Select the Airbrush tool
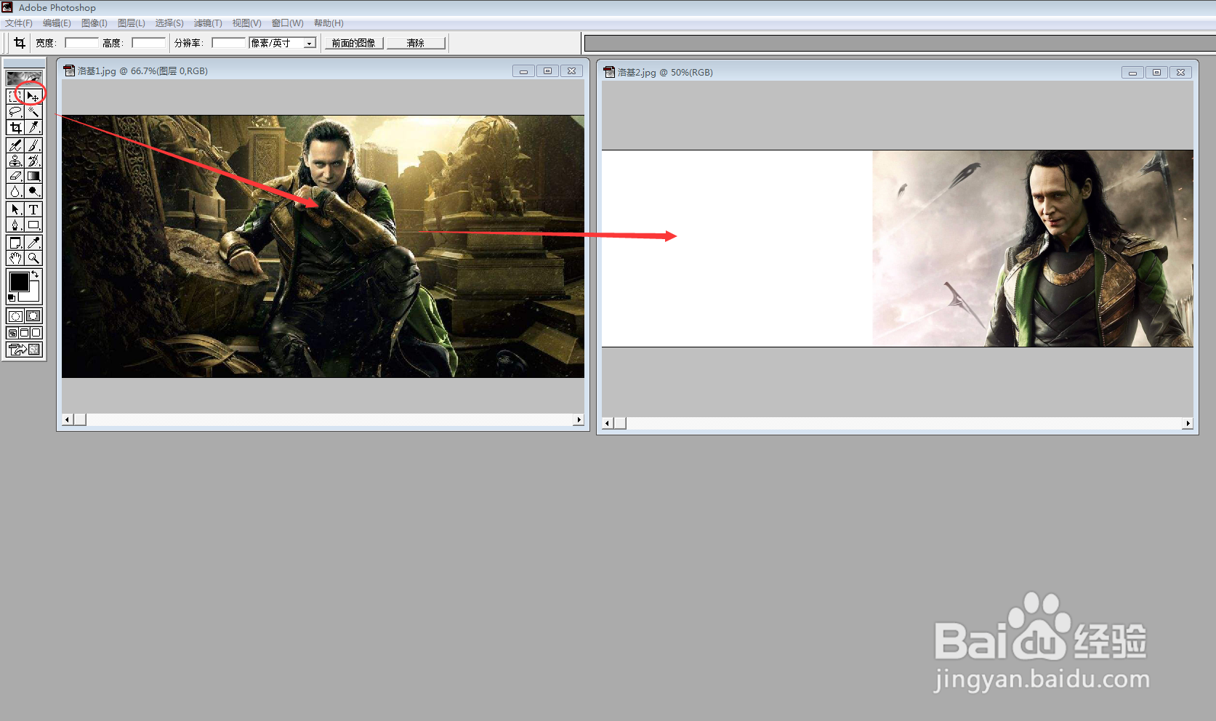The height and width of the screenshot is (721, 1216). [15, 145]
